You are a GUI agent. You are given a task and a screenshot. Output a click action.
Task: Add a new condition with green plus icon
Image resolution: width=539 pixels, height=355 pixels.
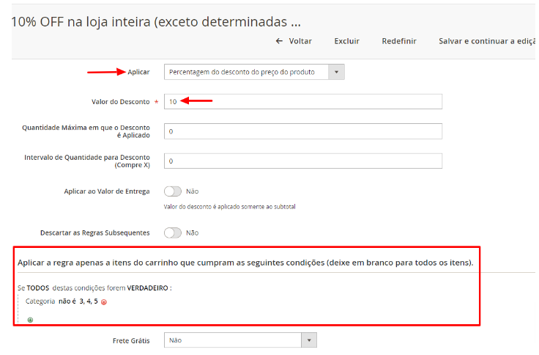coord(30,320)
